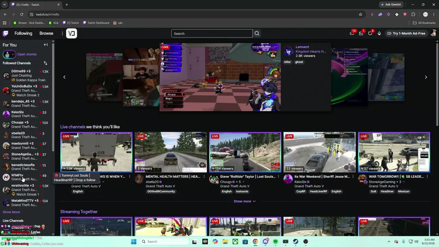Expand Show more live channels
The image size is (439, 247).
pos(245,201)
